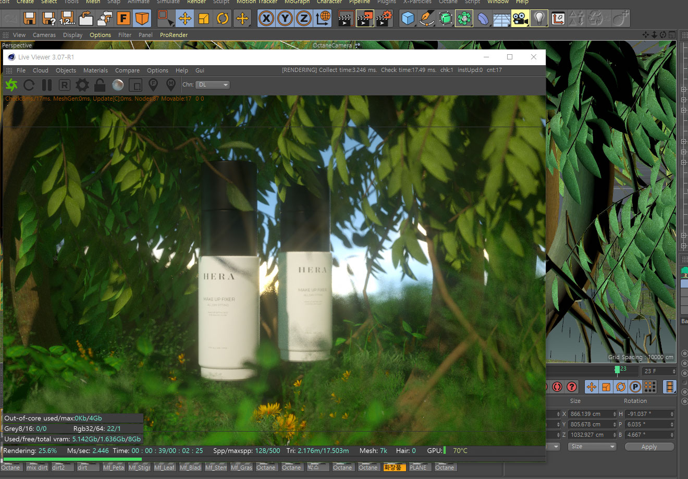
Task: Click Render to Picture Viewer icon
Action: [365, 19]
